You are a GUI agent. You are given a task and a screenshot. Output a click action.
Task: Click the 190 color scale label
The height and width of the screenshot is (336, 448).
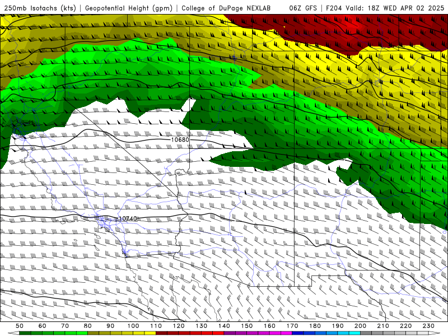tap(338, 326)
